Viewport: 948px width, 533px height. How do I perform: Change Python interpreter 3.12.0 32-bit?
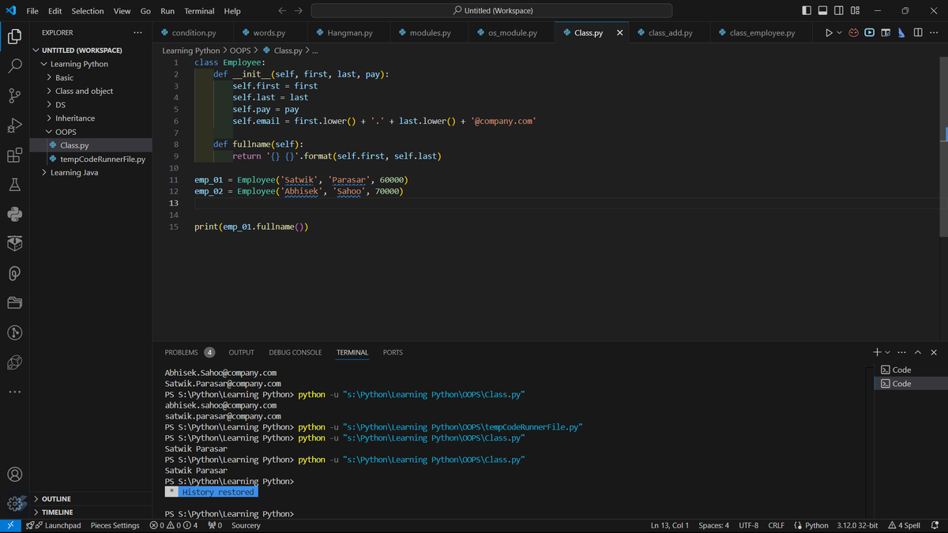tap(857, 525)
